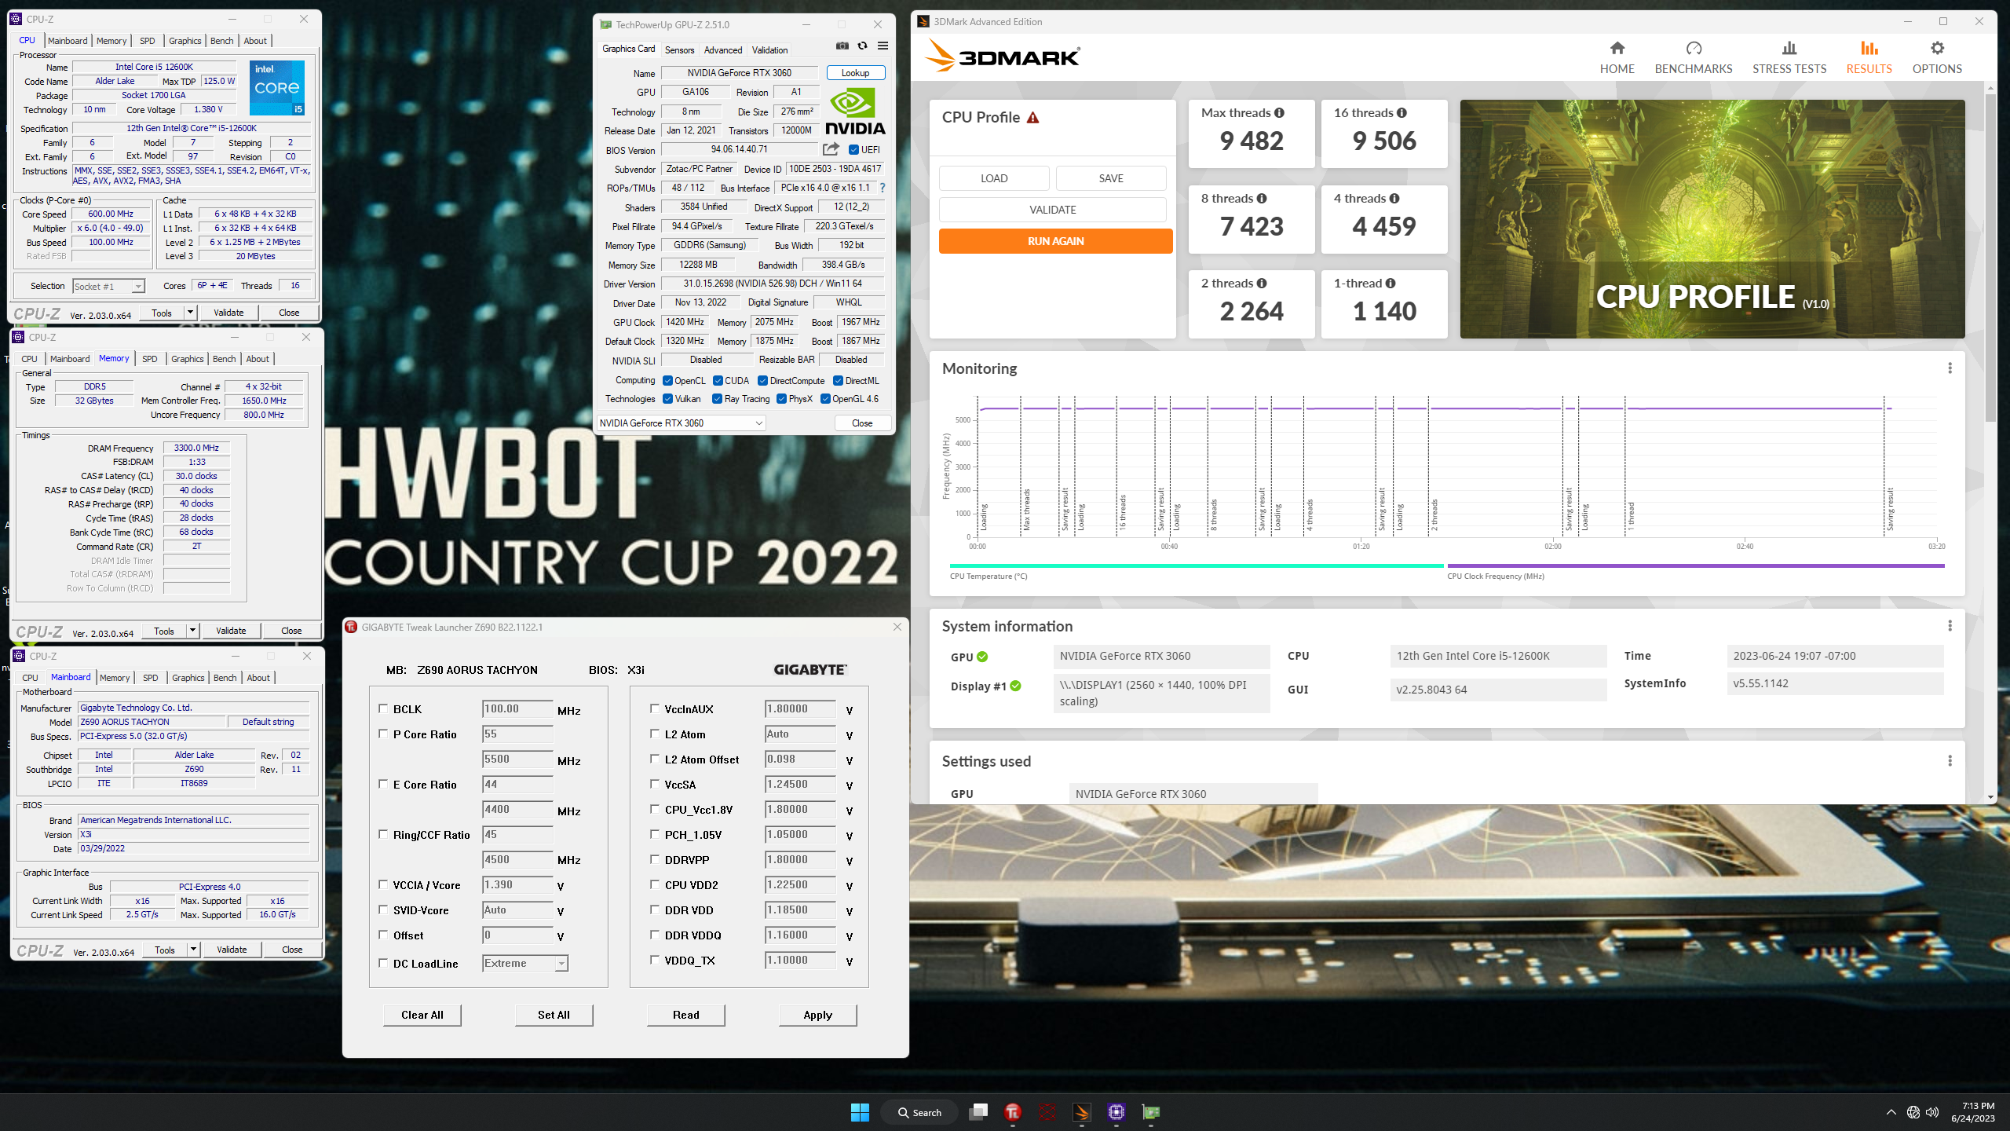Click CPU Profile warning triangle icon
The image size is (2010, 1131).
[1032, 118]
